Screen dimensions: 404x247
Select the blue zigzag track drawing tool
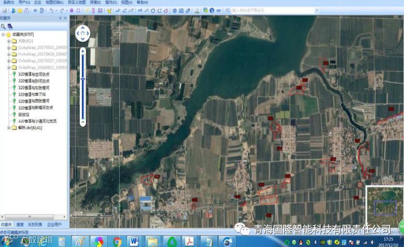118,10
